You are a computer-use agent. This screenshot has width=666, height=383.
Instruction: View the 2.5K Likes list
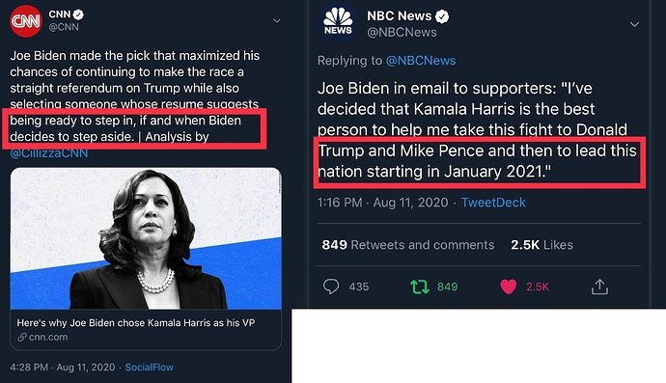pyautogui.click(x=541, y=245)
